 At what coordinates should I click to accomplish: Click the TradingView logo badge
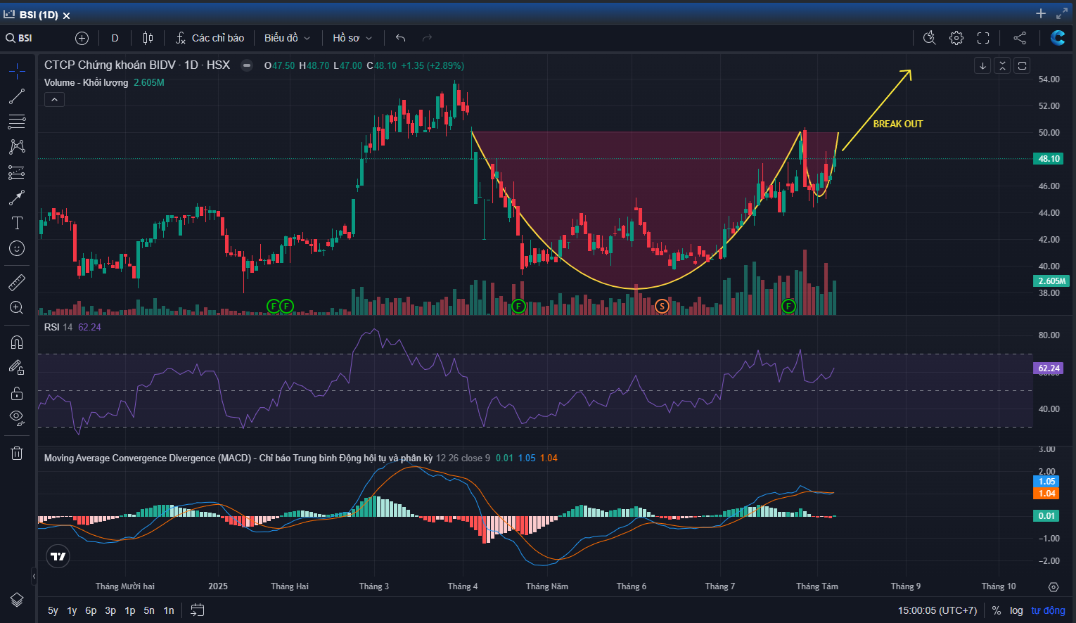point(58,556)
